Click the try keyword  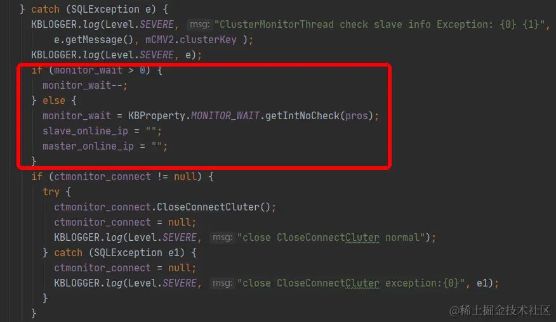click(51, 191)
